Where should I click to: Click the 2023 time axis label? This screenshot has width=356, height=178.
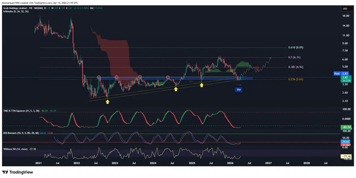tap(115, 163)
